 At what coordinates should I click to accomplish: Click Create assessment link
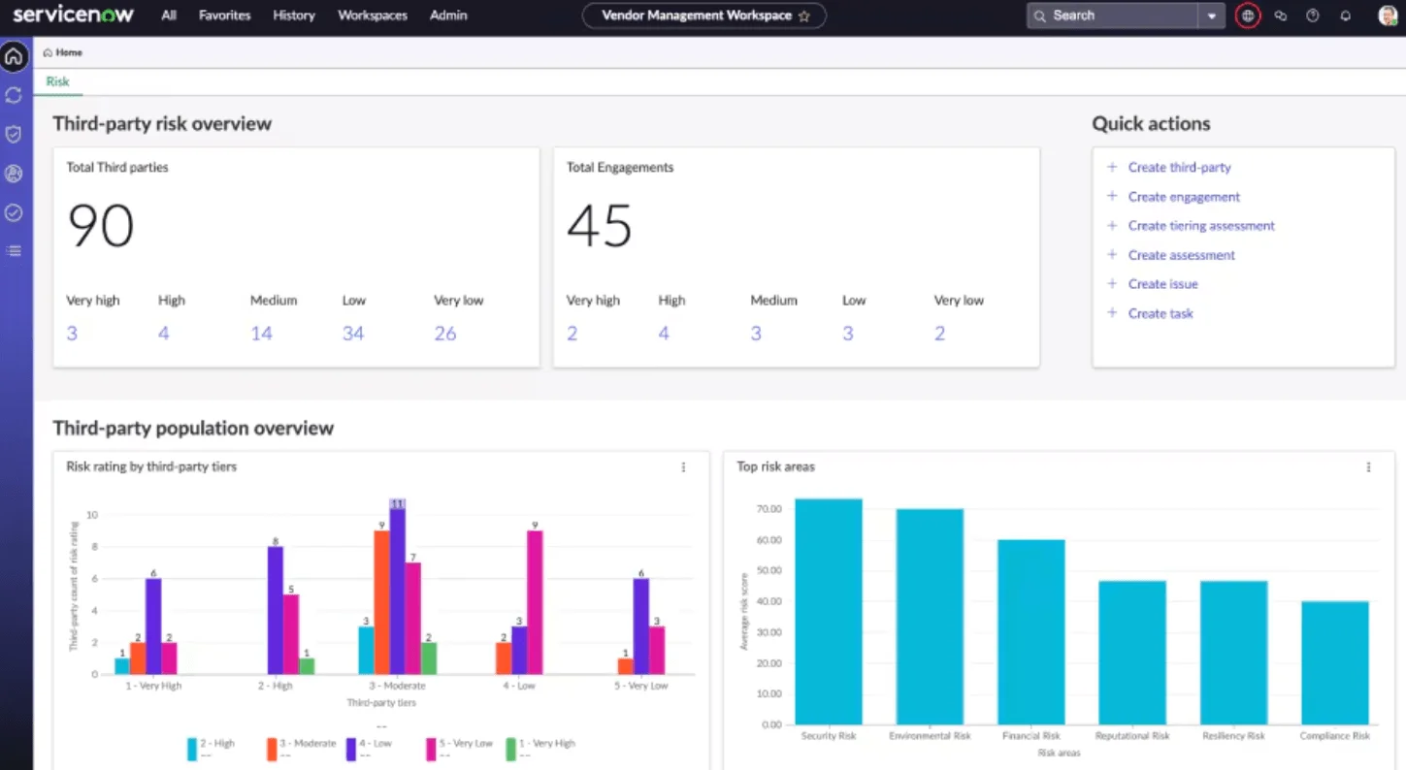[x=1181, y=254]
